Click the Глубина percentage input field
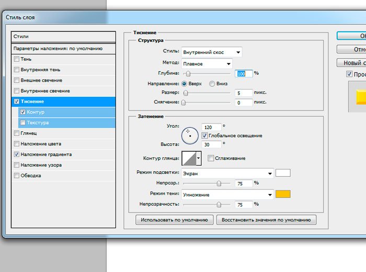Screen dimensions: 366x272 click(x=244, y=74)
